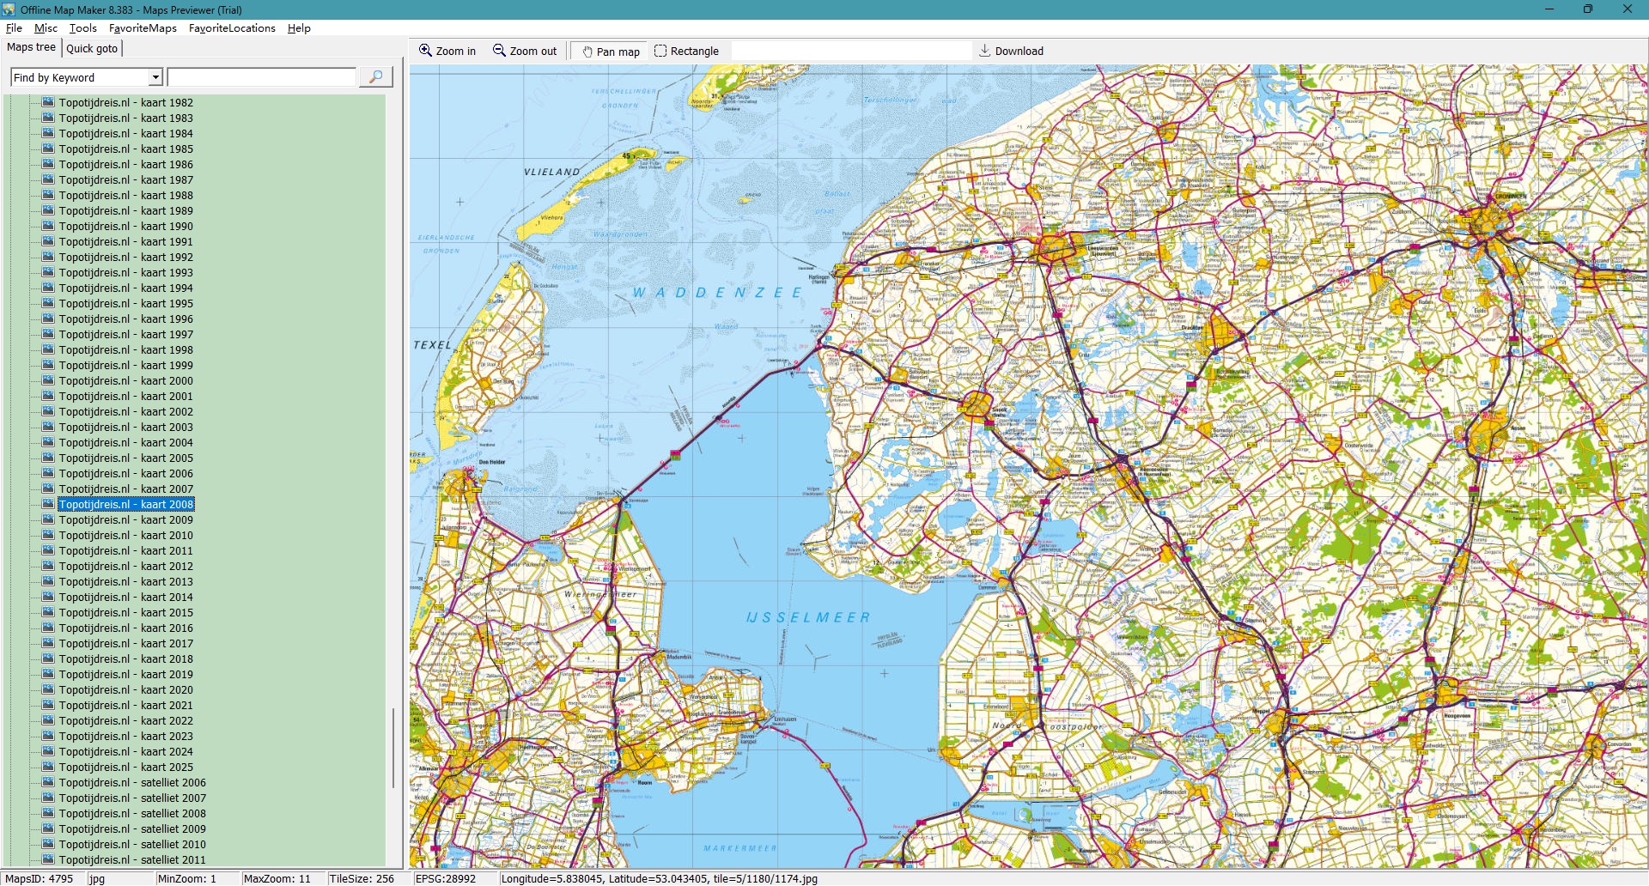The height and width of the screenshot is (886, 1649).
Task: Open the File menu
Action: pos(14,28)
